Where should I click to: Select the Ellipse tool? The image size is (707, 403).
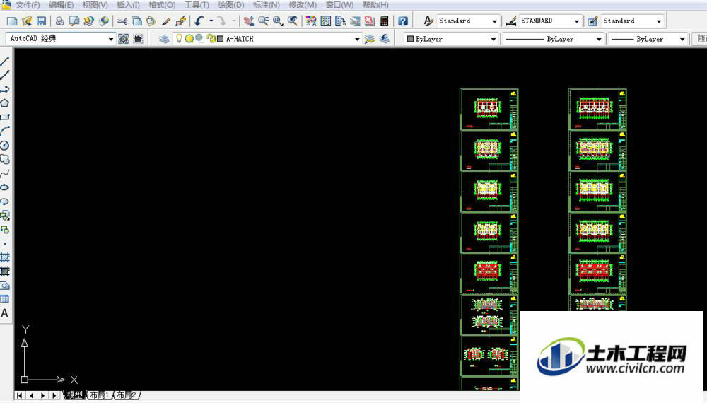pos(4,187)
